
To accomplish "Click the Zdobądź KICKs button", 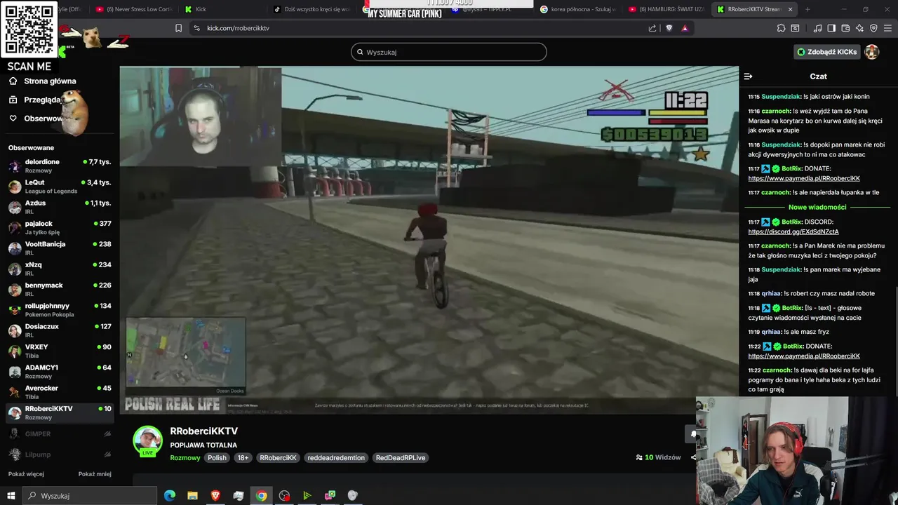I will [826, 52].
